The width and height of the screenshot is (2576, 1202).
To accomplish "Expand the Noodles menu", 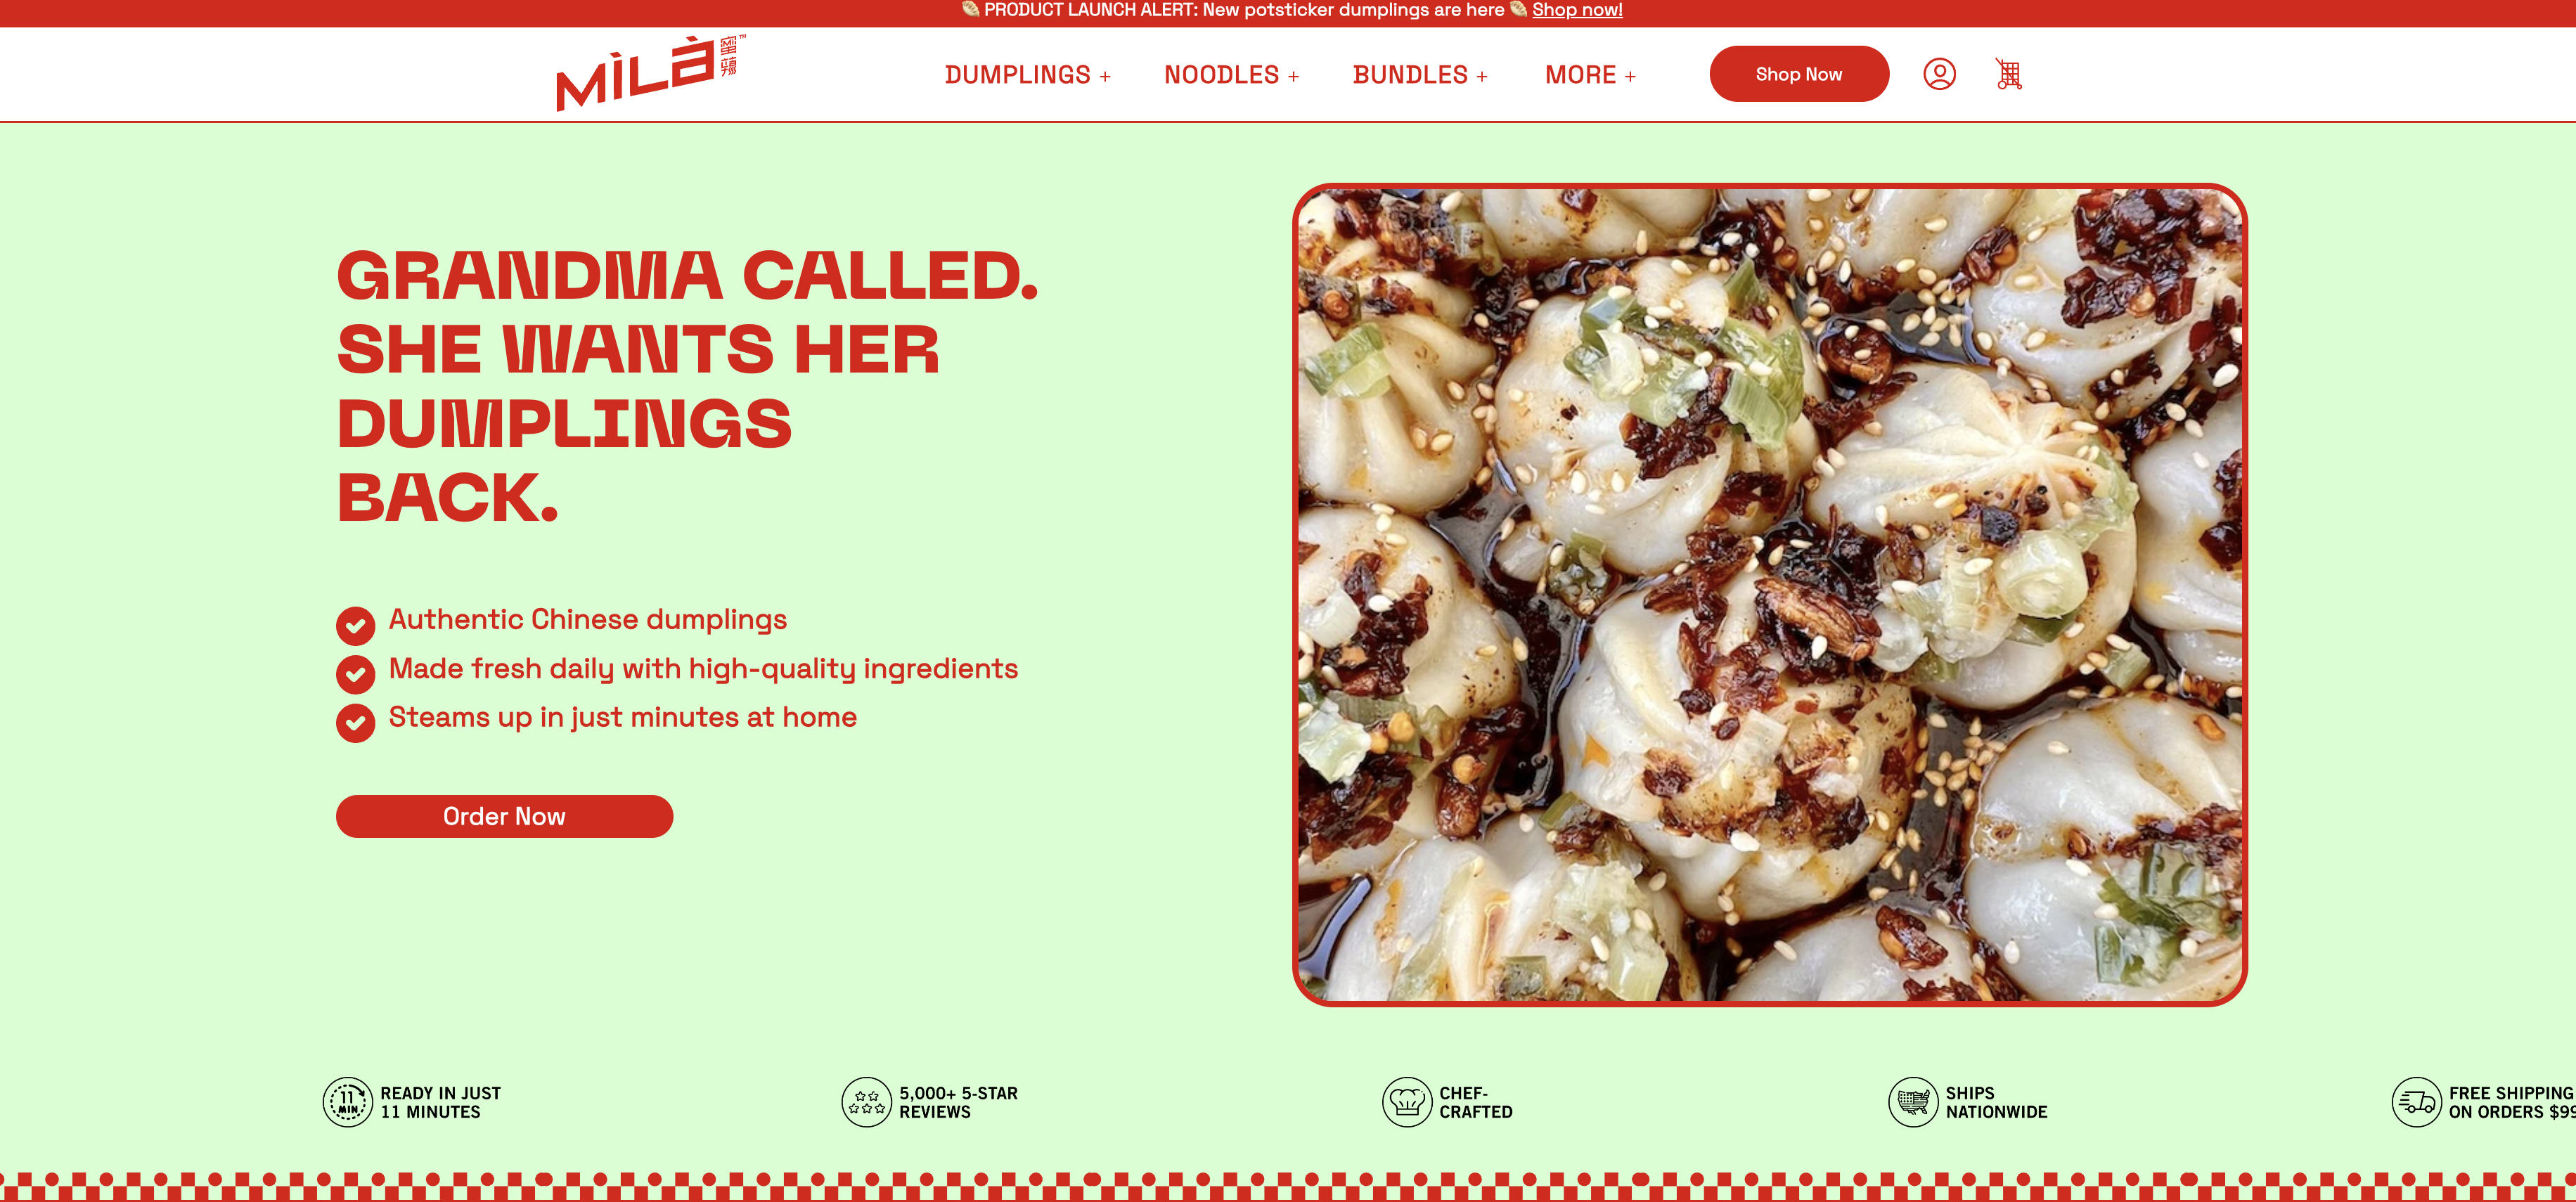I will tap(1231, 75).
